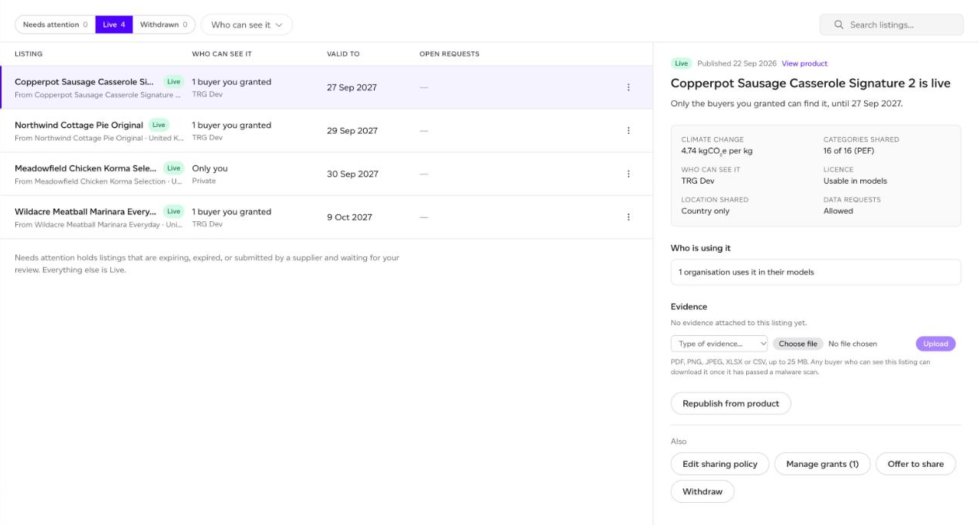Viewport: 979px width, 525px height.
Task: Click the LISTING column header
Action: pos(28,54)
